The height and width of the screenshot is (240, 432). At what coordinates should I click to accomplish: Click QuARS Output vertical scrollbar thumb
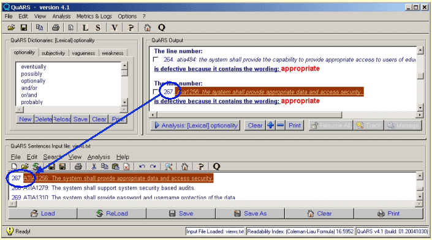click(420, 76)
